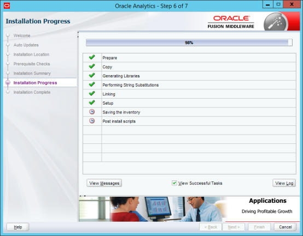The image size is (303, 236).
Task: Click the checkmark beside Performing String Substitutions
Action: 92,84
